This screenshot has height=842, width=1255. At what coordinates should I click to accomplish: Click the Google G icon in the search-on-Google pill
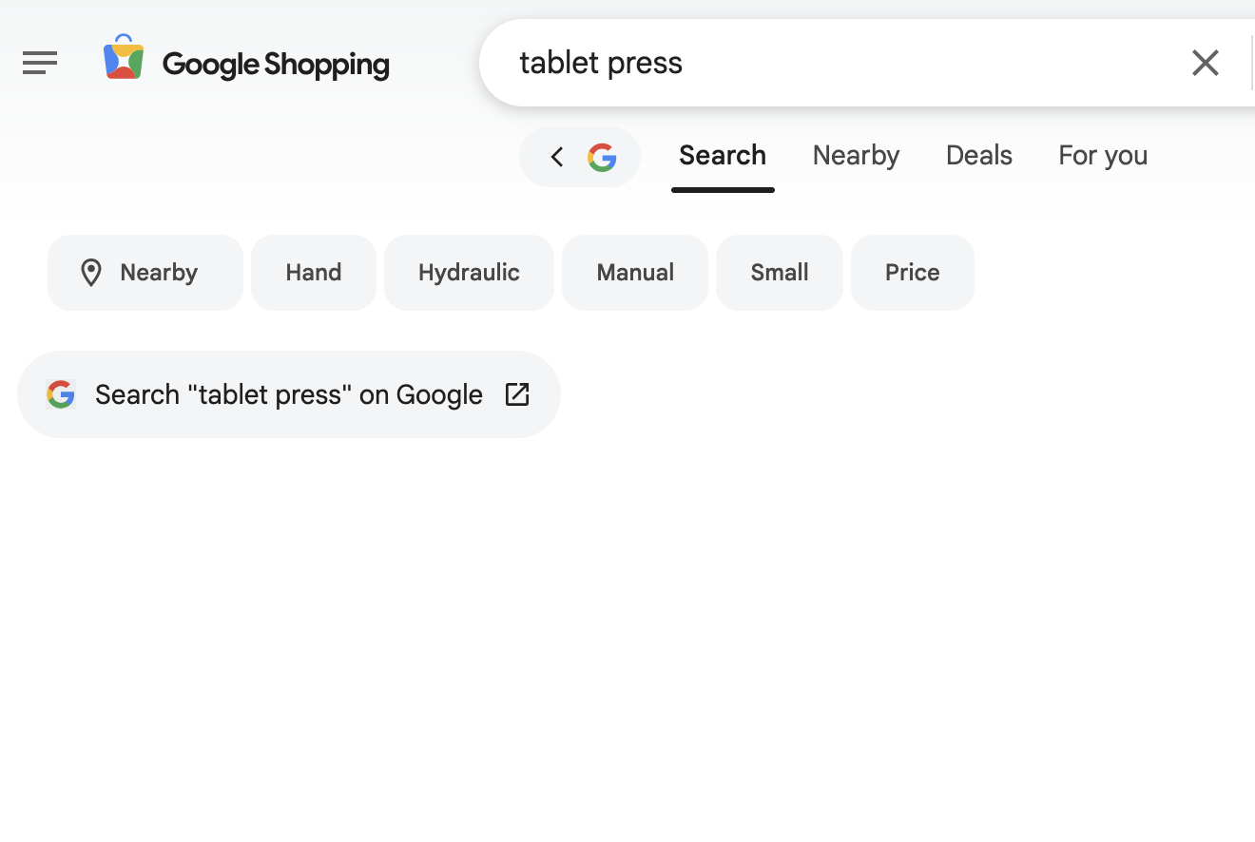61,394
